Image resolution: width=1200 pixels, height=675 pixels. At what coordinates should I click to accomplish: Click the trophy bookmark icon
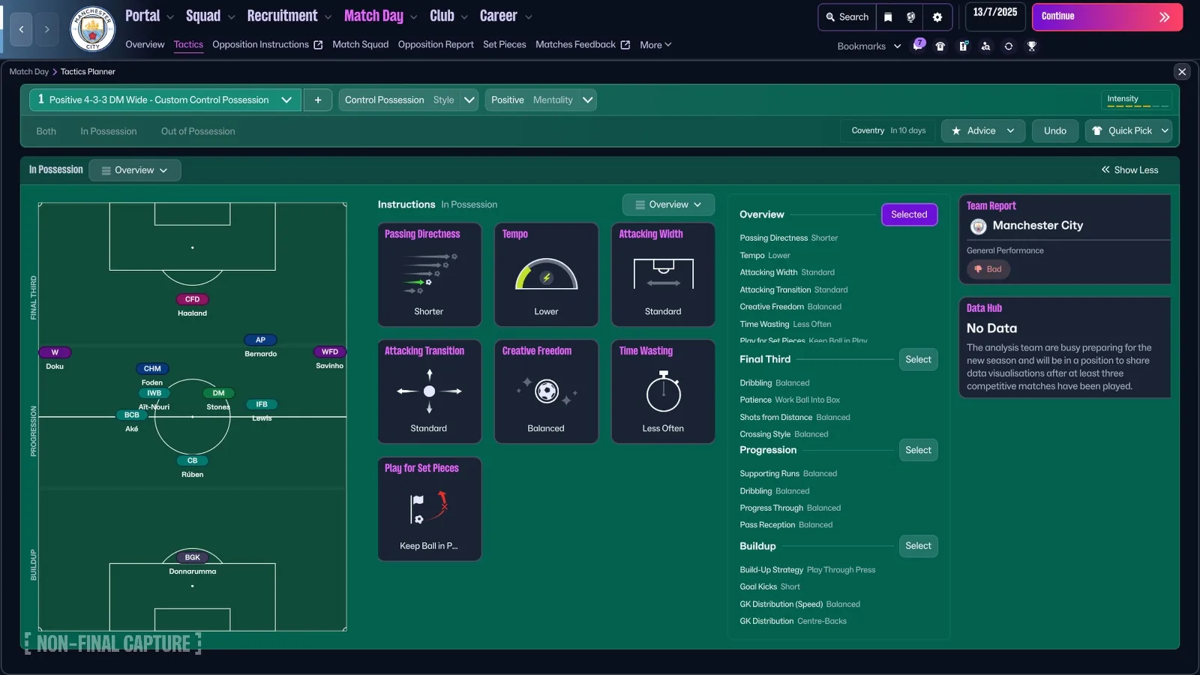tap(1032, 46)
